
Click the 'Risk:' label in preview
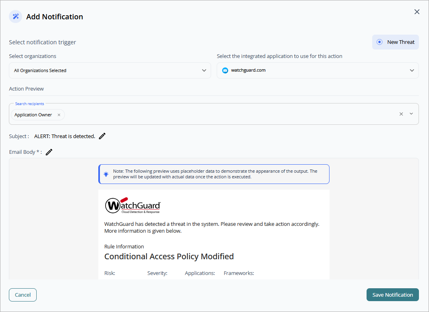[110, 273]
